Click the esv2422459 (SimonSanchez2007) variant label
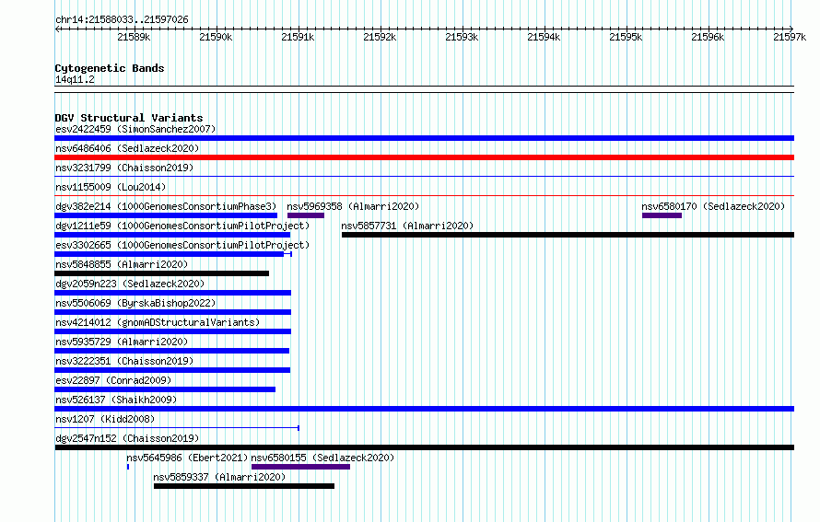This screenshot has width=820, height=522. (135, 129)
